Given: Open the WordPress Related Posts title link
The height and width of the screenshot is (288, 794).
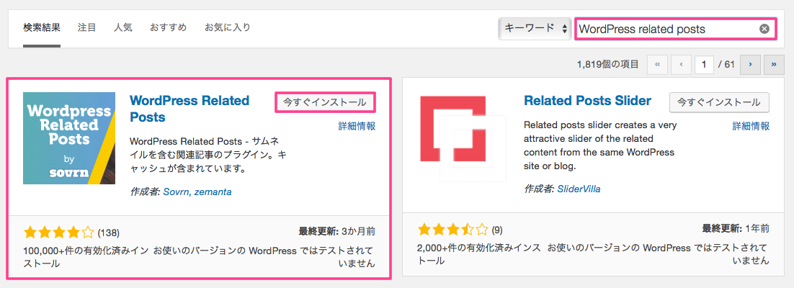Looking at the screenshot, I should (x=189, y=108).
